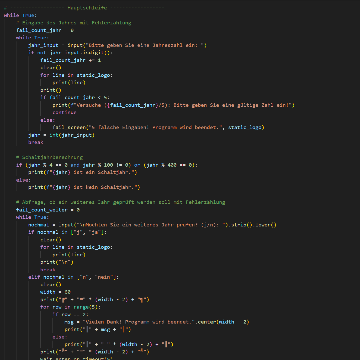
Task: Click the width = 60 assignment
Action: 55,292
